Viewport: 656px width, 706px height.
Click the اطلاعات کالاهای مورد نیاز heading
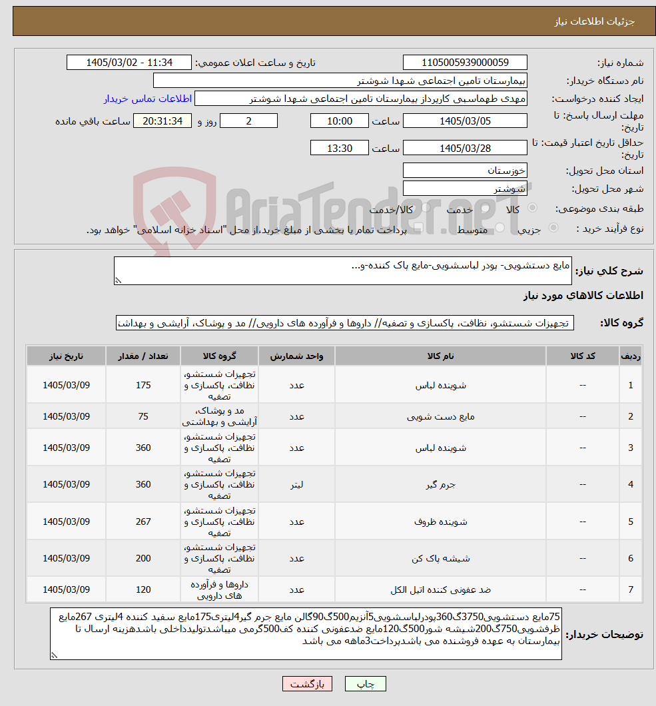(x=583, y=295)
